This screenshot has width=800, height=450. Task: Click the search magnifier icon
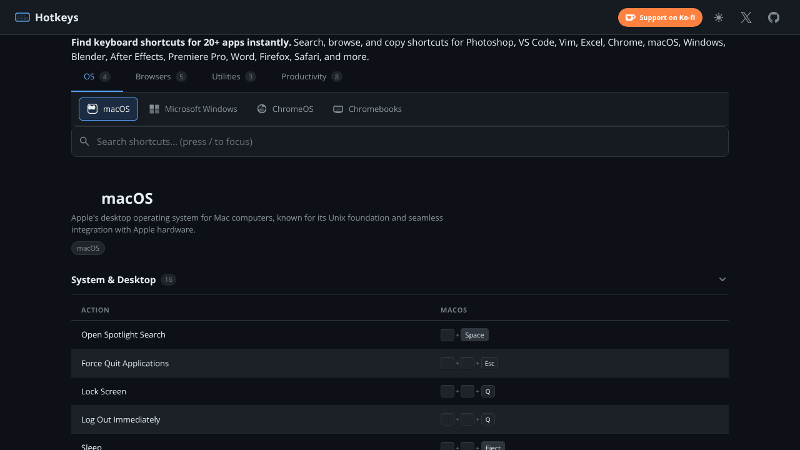(x=84, y=142)
